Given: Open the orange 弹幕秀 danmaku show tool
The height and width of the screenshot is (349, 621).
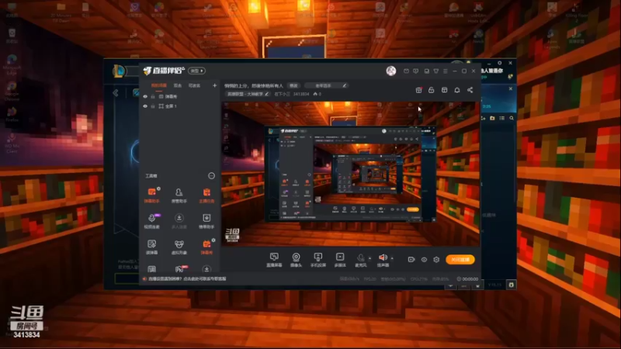Looking at the screenshot, I should point(206,247).
